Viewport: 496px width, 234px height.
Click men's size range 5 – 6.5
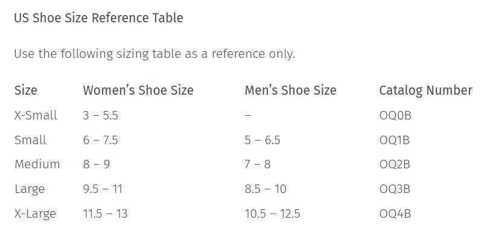[x=262, y=140]
